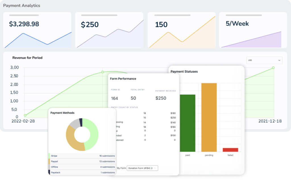Click the Form Performance panel title
291x180 pixels.
coord(123,79)
